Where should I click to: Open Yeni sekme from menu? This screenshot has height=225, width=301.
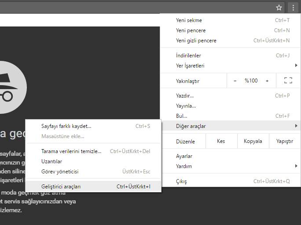coord(189,20)
